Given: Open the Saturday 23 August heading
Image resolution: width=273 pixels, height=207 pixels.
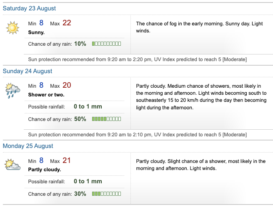Looking at the screenshot, I should tap(29, 8).
